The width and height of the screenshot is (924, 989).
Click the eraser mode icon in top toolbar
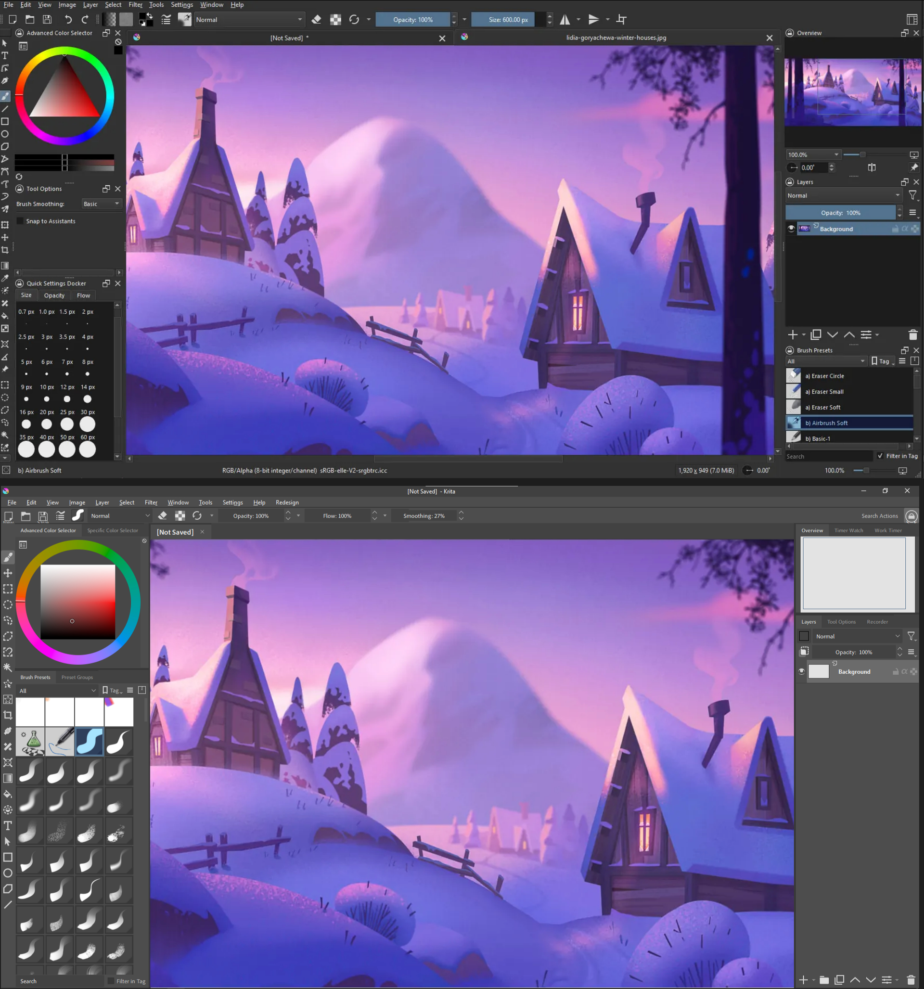pos(316,19)
